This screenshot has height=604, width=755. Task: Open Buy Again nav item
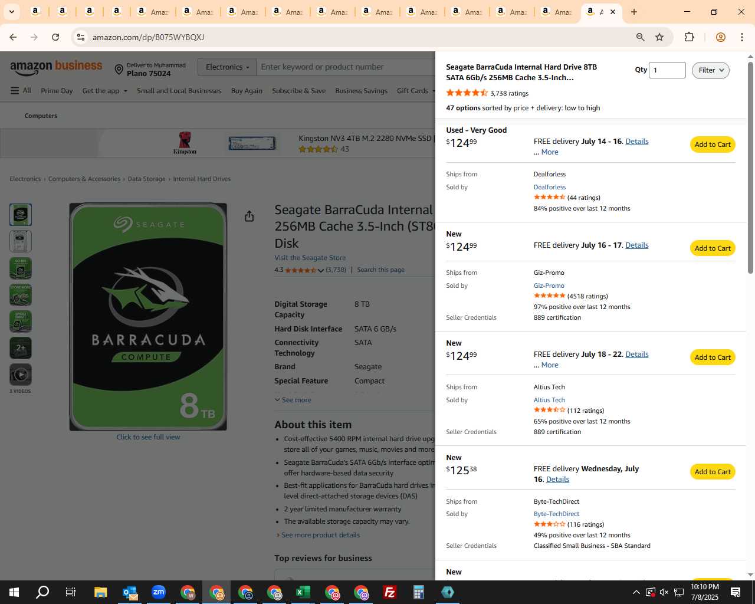[x=247, y=91]
